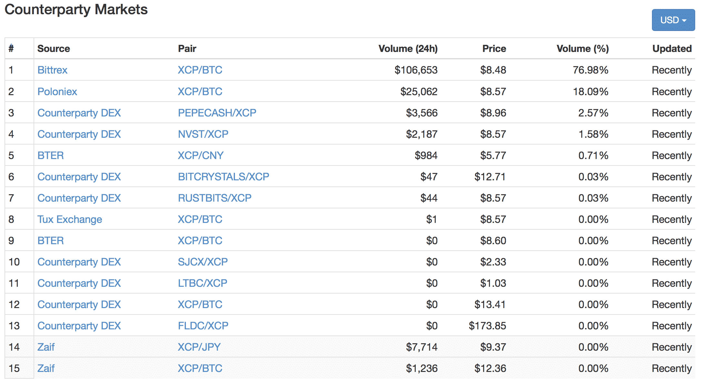Sort by the # column header
This screenshot has width=701, height=380.
11,48
